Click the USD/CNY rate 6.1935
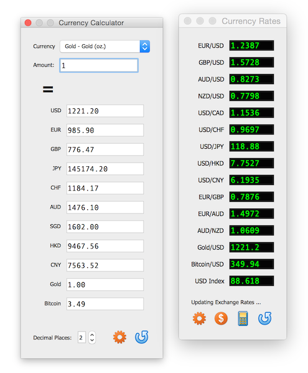 251,180
